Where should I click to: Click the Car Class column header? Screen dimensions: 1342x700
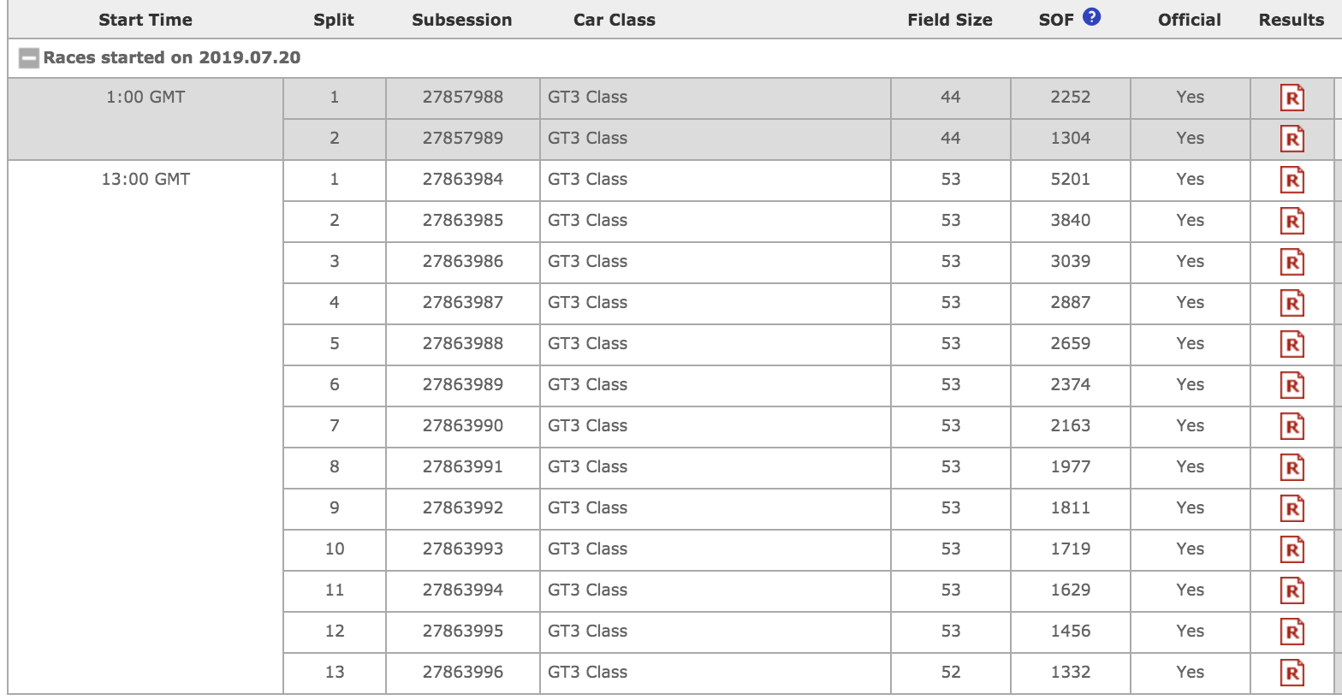pyautogui.click(x=615, y=20)
